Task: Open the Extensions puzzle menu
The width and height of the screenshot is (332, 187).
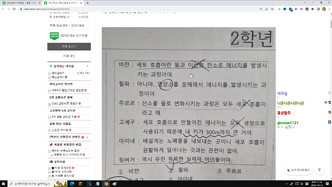Action: [312, 9]
